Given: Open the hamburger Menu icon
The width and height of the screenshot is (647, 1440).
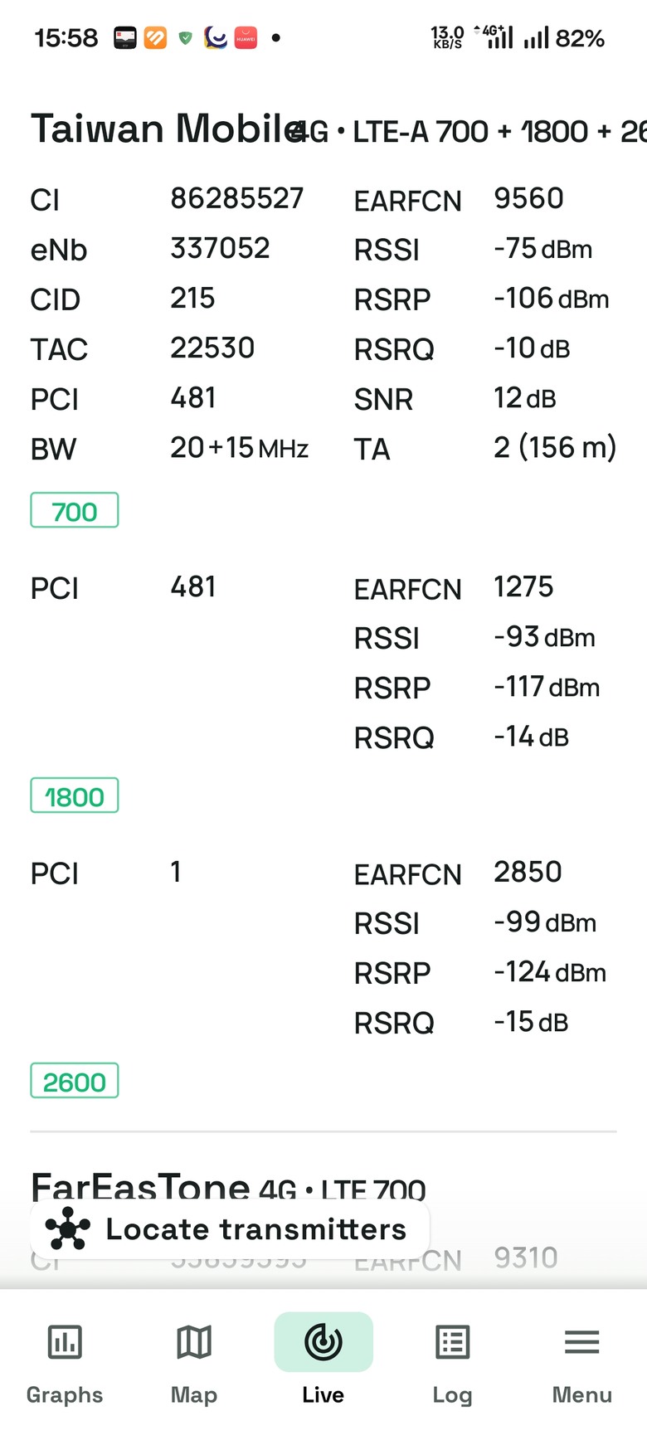Looking at the screenshot, I should 582,1341.
